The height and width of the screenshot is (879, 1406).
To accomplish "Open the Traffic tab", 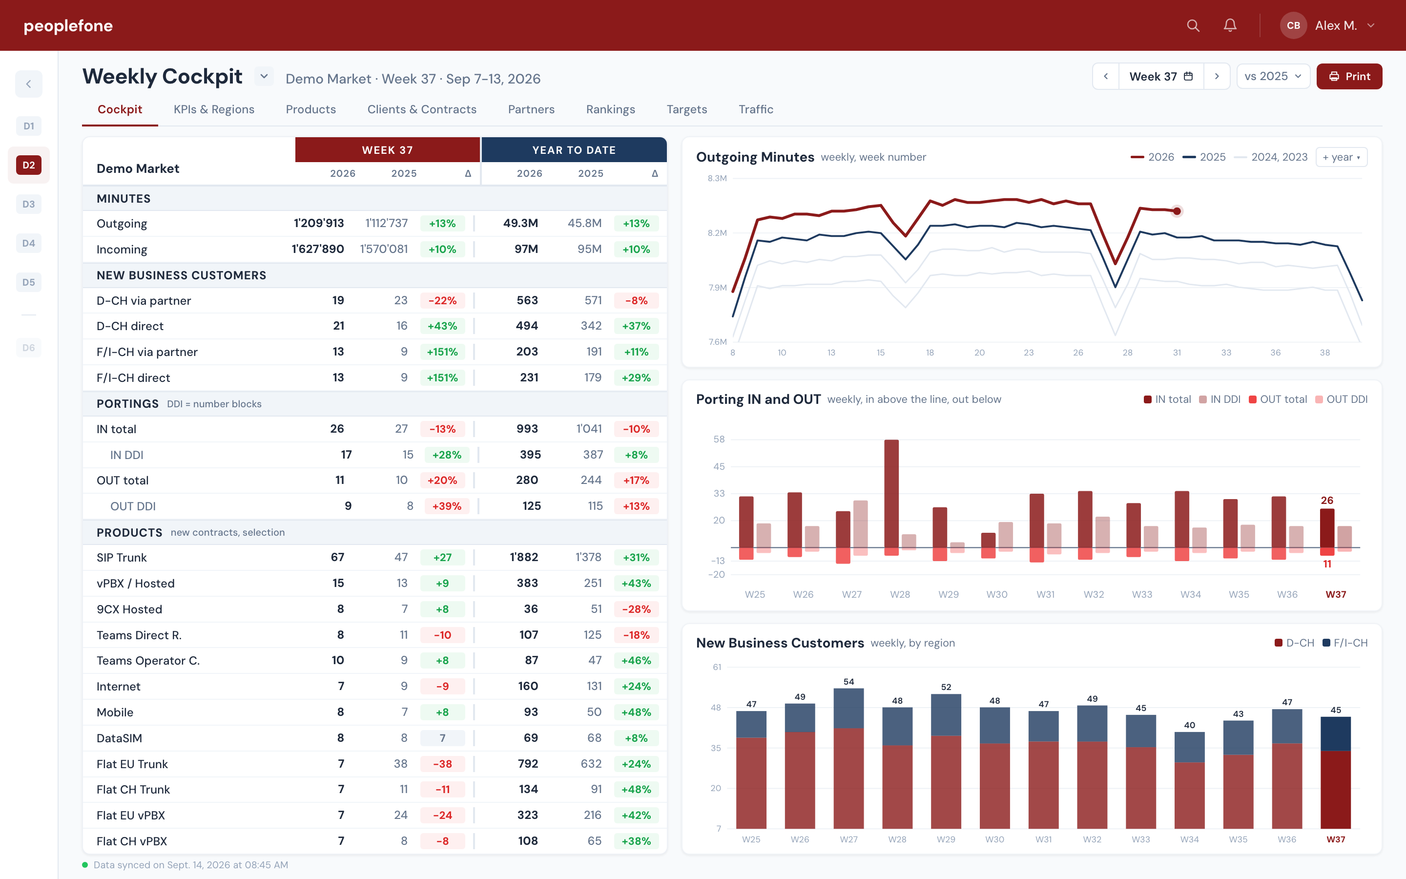I will pos(756,109).
